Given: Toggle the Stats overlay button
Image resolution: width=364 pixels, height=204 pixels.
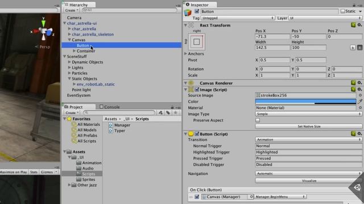Looking at the screenshot, I should pos(34,172).
